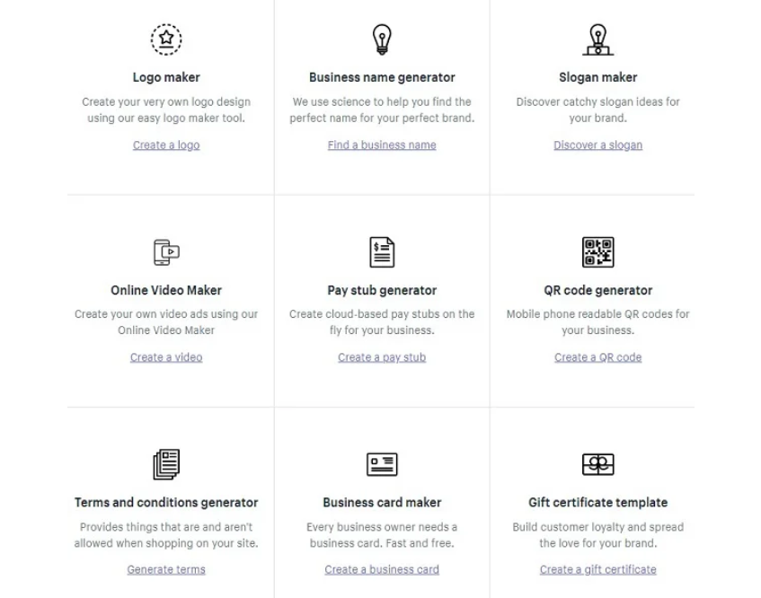This screenshot has height=598, width=761.
Task: Open the Create a logo link
Action: pos(166,145)
